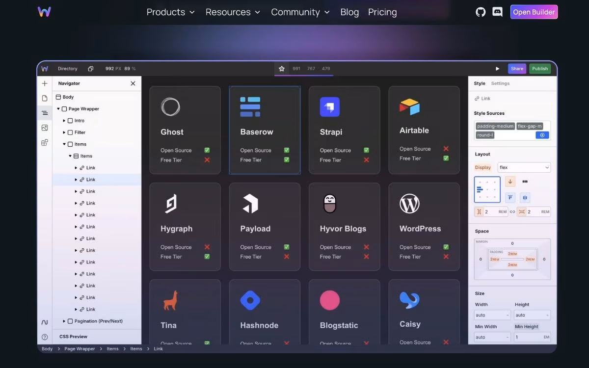
Task: Click the Ghost logo on its card
Action: 170,106
